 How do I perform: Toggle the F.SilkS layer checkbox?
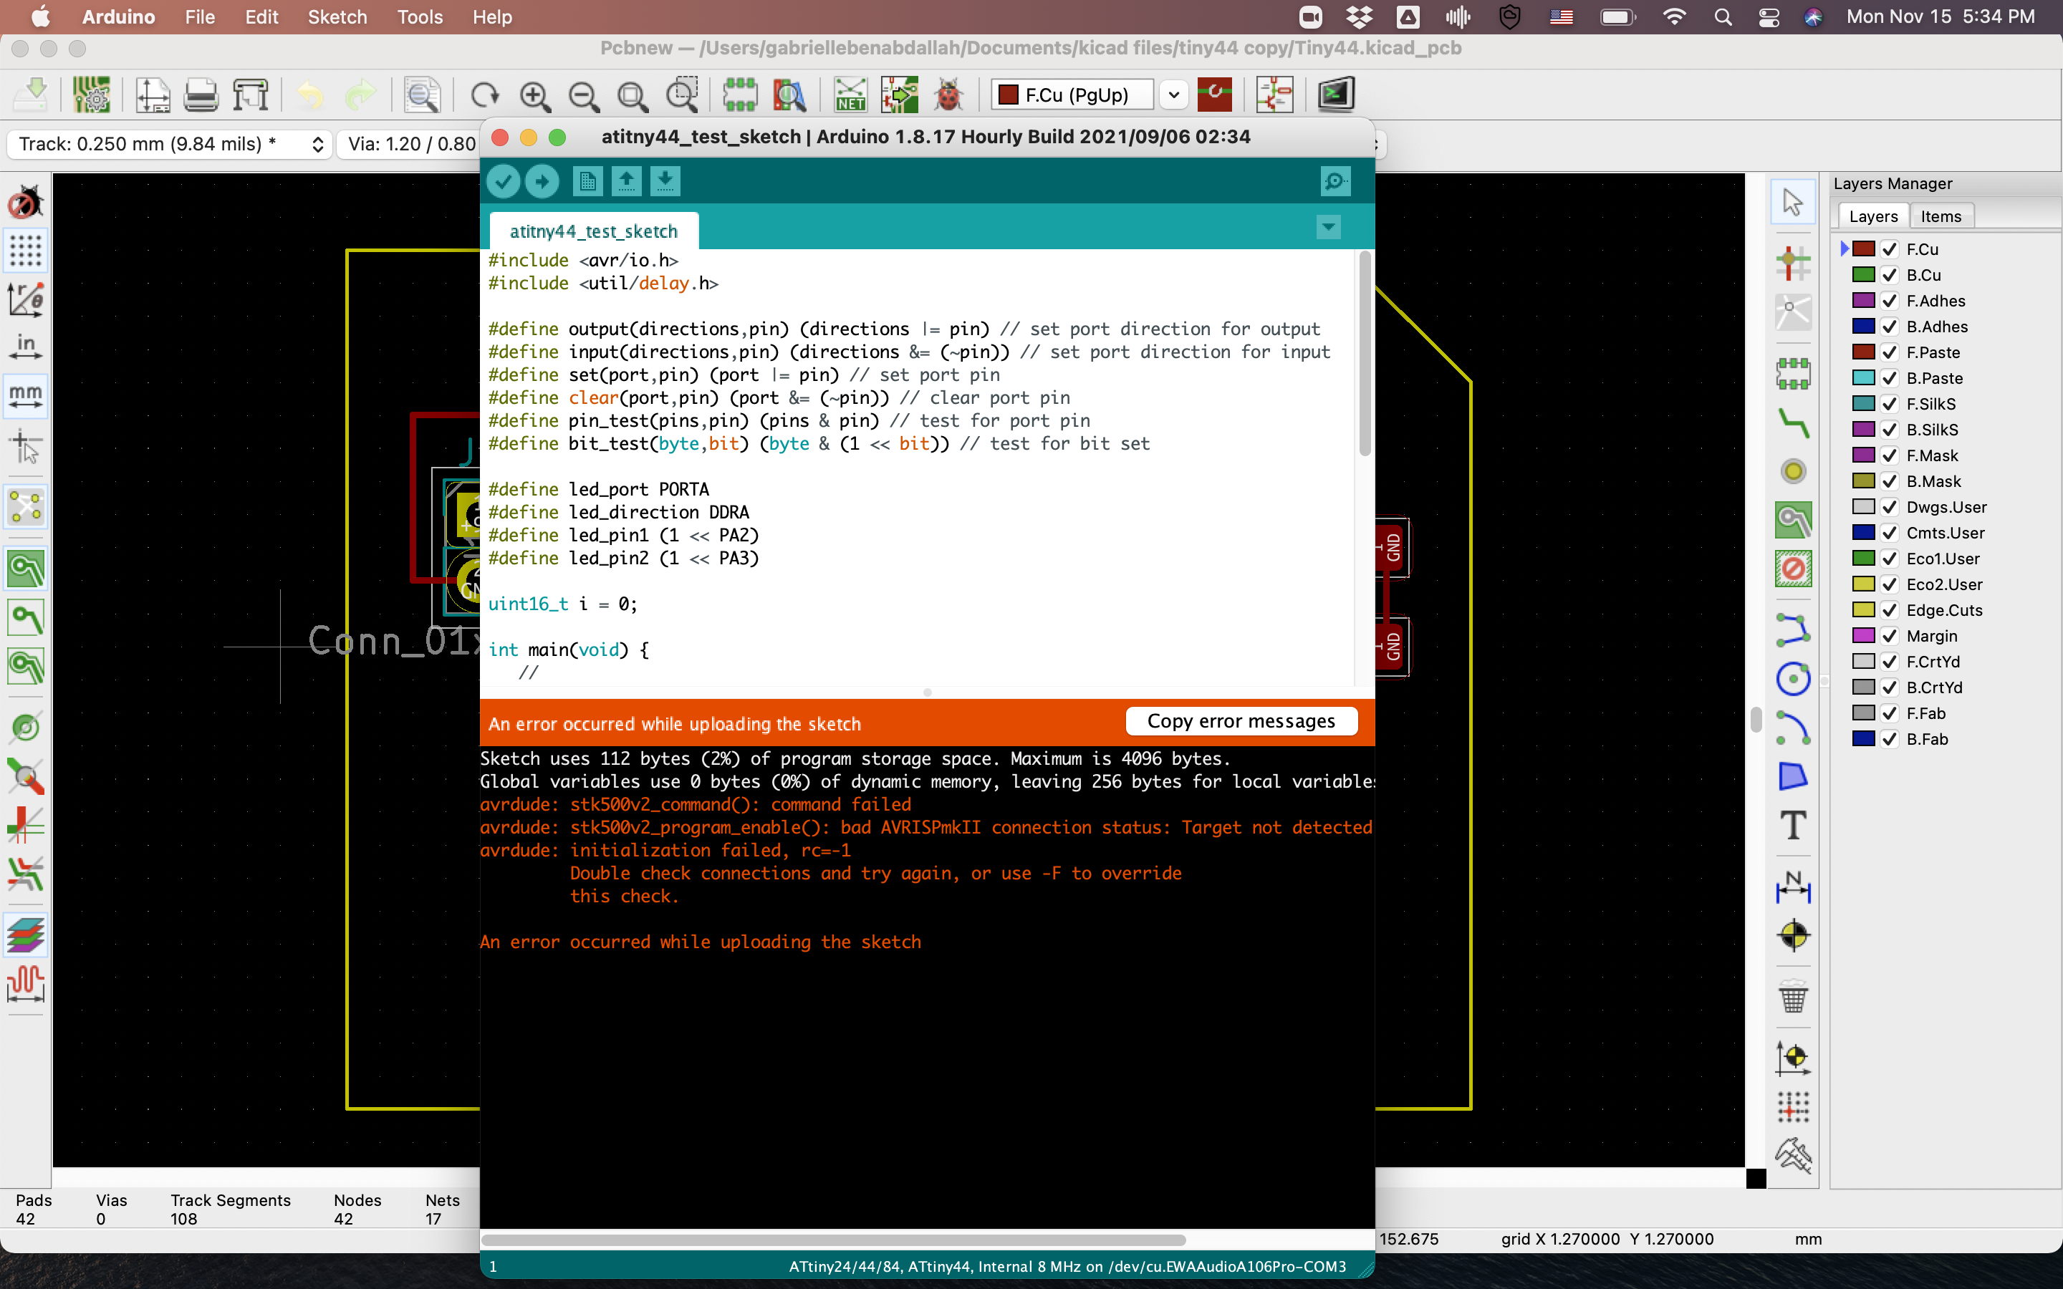click(1889, 404)
